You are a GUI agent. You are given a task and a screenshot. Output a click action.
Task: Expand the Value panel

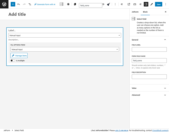tap(149, 88)
